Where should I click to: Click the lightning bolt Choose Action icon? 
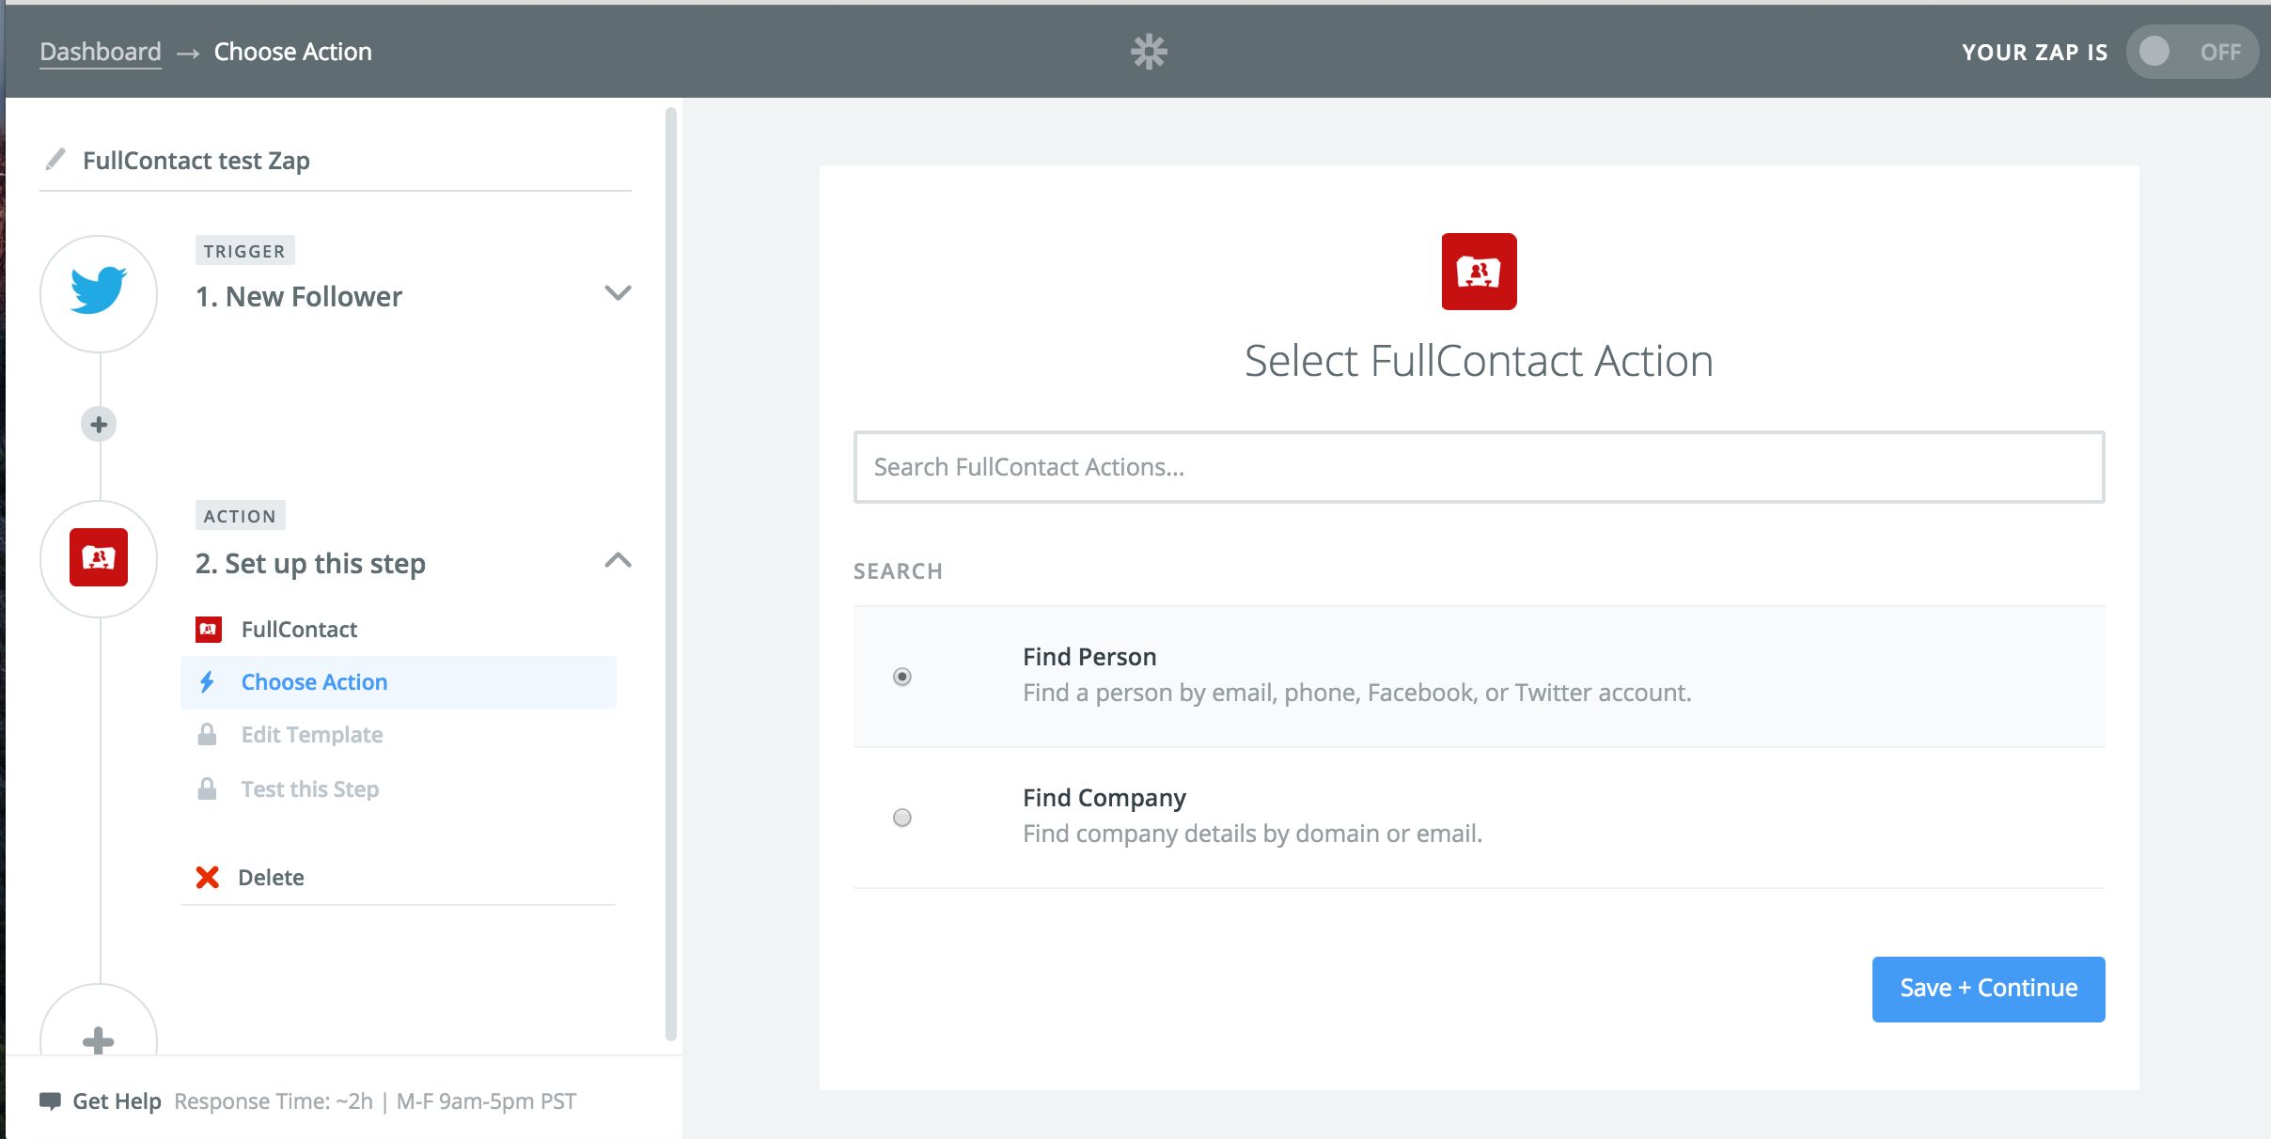click(x=208, y=682)
